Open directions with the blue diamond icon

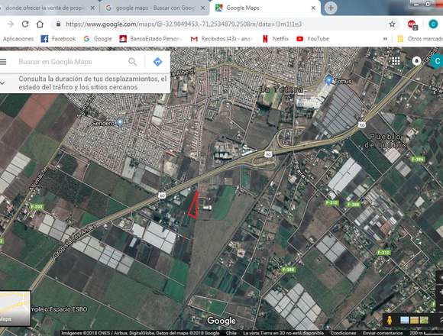pos(157,62)
